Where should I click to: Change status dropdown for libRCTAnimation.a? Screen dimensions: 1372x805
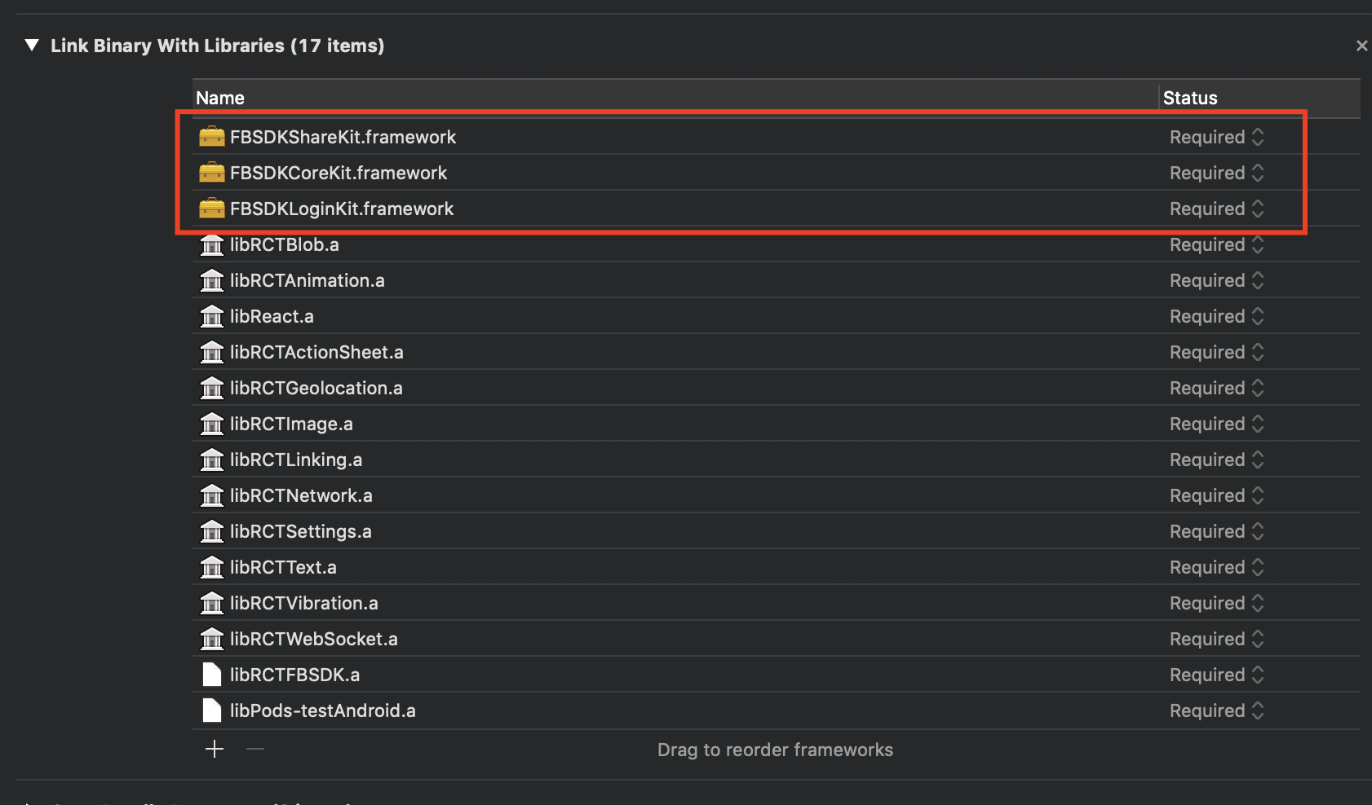1257,279
